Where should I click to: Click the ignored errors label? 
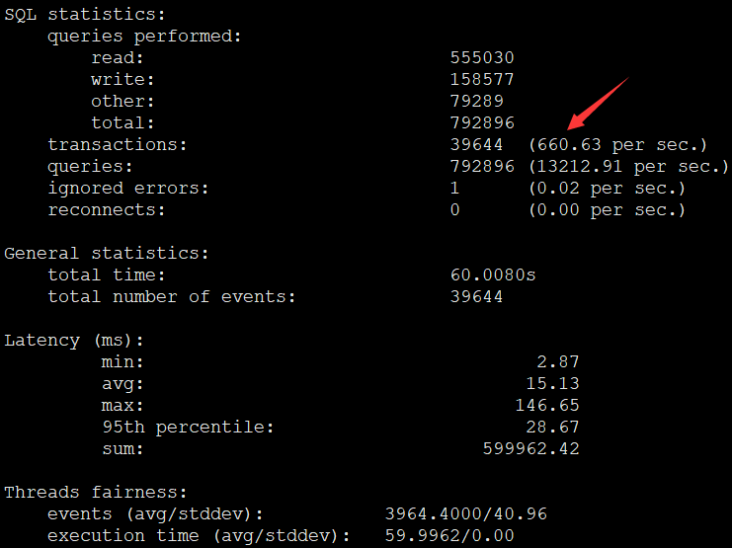coord(127,189)
